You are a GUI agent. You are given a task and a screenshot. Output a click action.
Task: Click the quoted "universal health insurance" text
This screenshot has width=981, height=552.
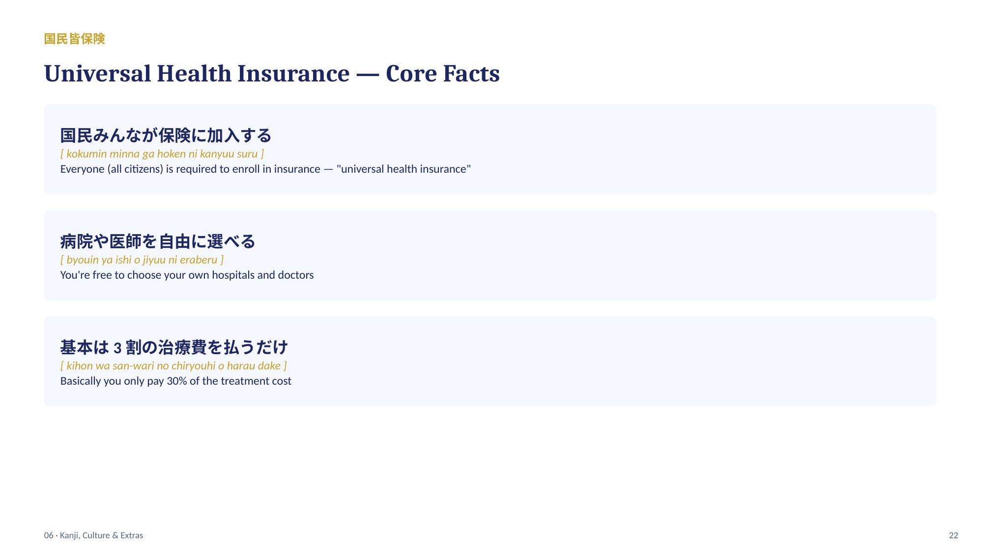click(404, 169)
